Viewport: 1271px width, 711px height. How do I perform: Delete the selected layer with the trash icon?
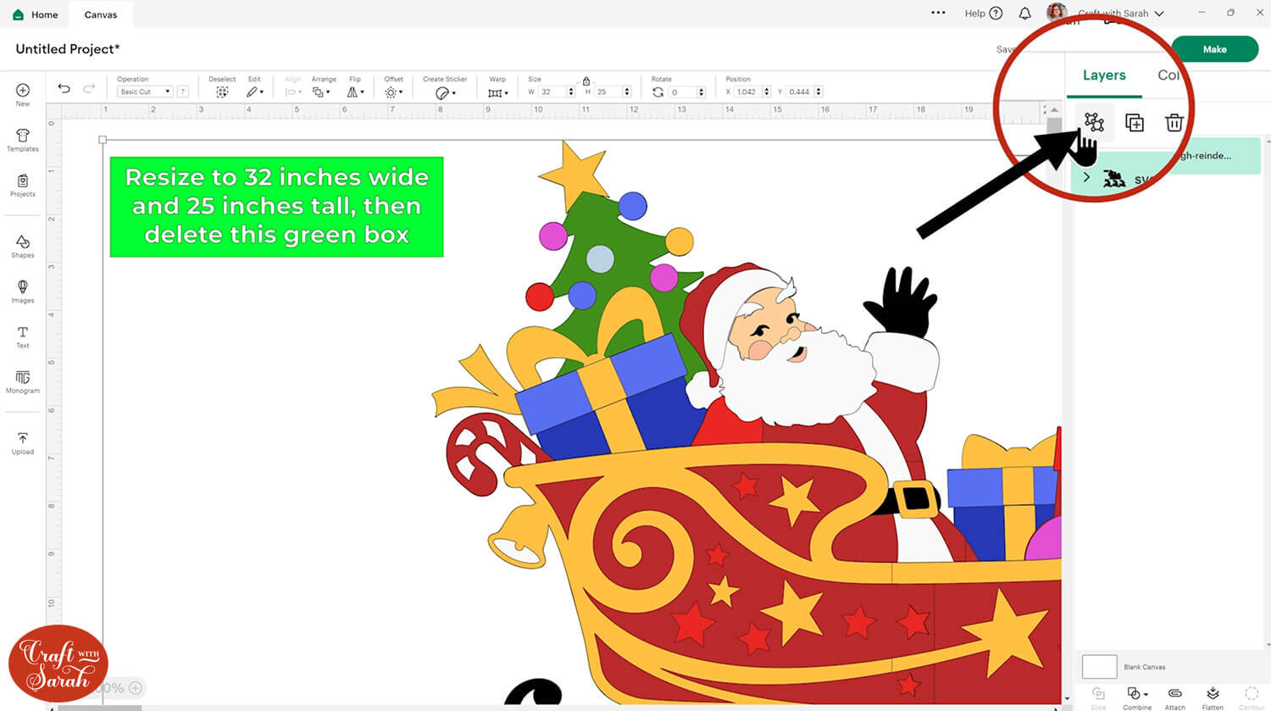[1174, 123]
